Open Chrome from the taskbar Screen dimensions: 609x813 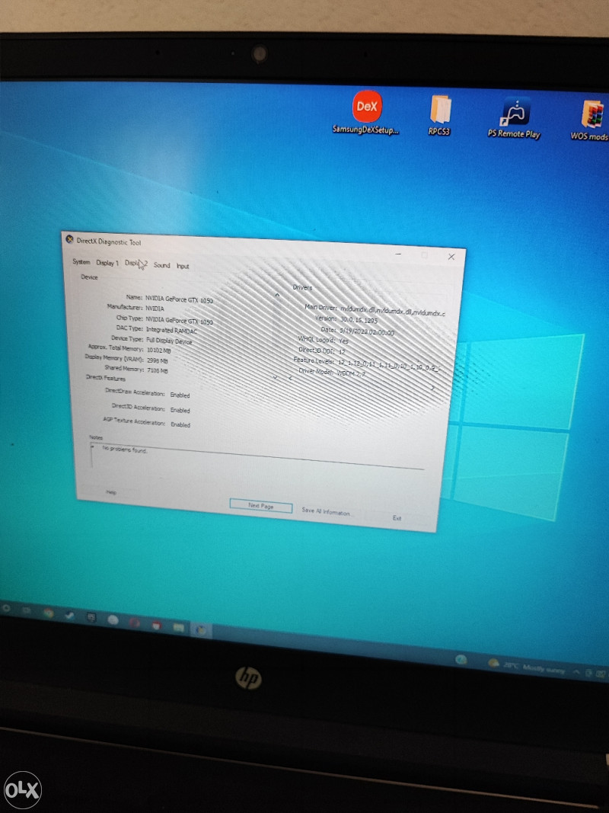point(48,613)
